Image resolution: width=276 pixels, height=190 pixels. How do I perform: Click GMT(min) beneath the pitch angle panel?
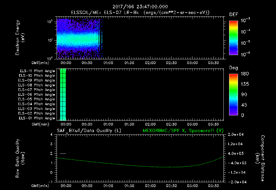(40, 125)
